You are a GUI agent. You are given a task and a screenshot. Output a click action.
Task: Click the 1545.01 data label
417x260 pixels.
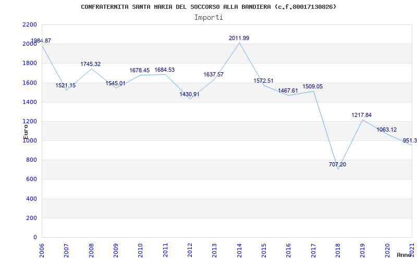[115, 83]
